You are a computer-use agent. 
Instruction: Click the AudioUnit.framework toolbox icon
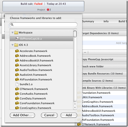point(17,75)
